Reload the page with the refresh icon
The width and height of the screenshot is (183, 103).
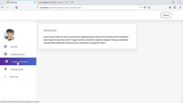12,7
